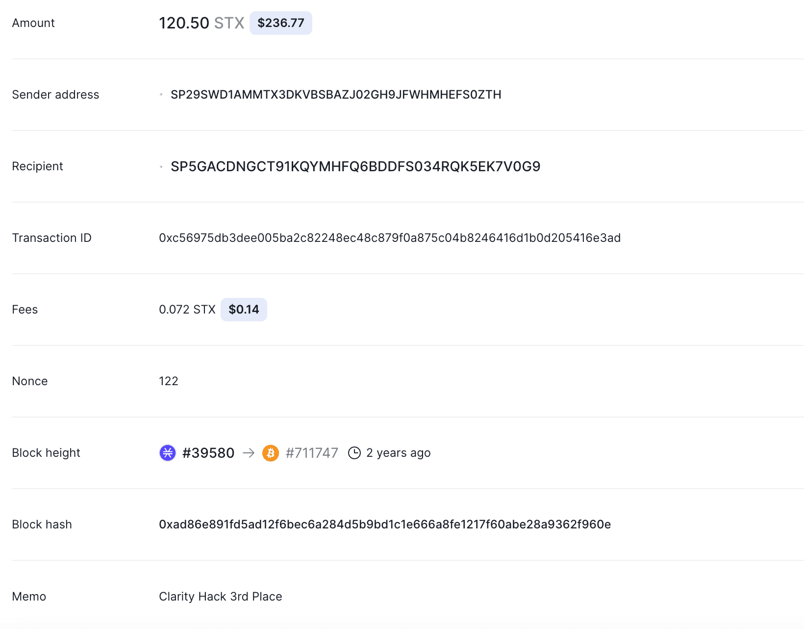Click the transaction ID hash

[390, 238]
